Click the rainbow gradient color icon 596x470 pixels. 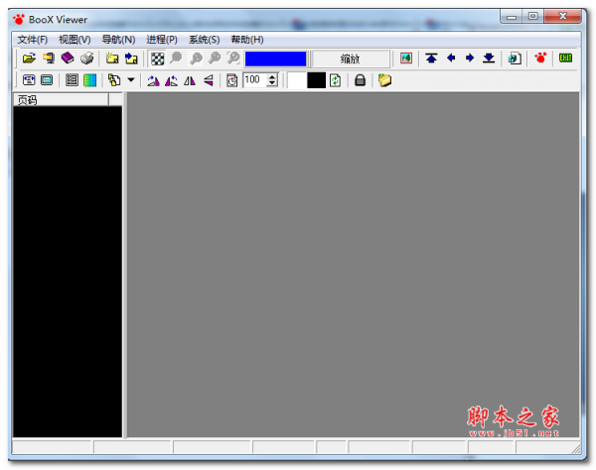pyautogui.click(x=90, y=80)
